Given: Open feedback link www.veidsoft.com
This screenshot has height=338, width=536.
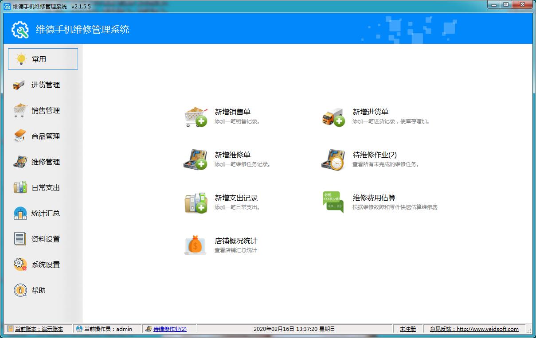Looking at the screenshot, I should [474, 329].
